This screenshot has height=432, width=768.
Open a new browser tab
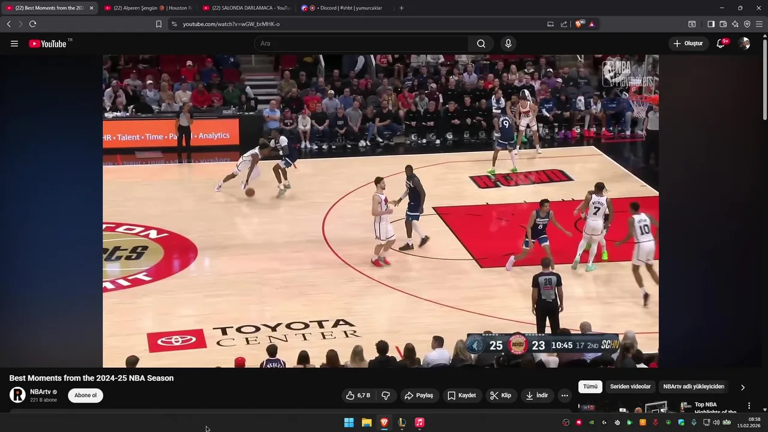(401, 8)
